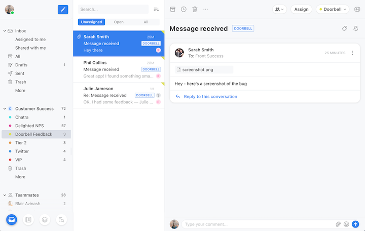Viewport: 365px width, 231px height.
Task: Collapse the Customer Success section
Action: coord(5,109)
